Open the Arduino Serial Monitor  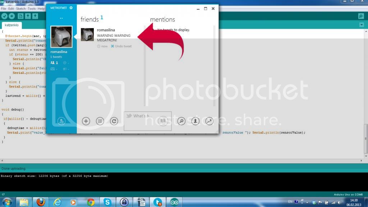[361, 16]
